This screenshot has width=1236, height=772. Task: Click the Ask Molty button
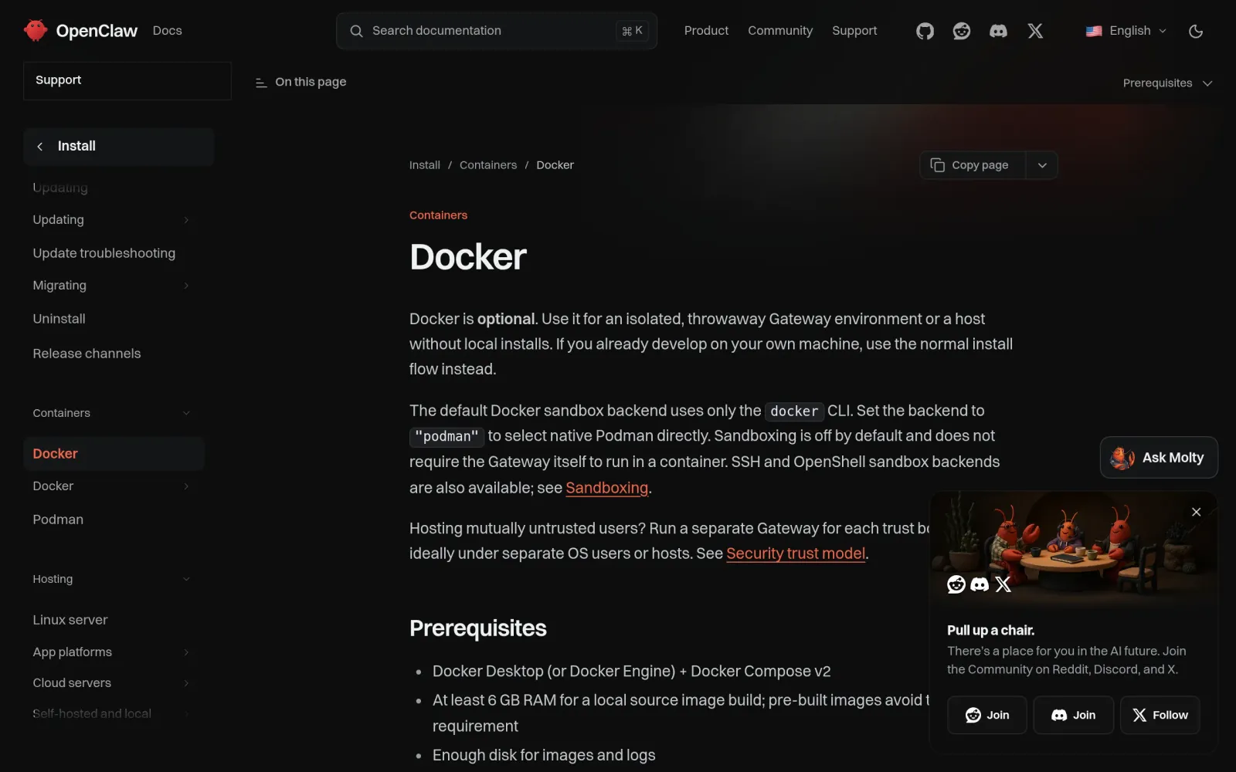click(1159, 458)
